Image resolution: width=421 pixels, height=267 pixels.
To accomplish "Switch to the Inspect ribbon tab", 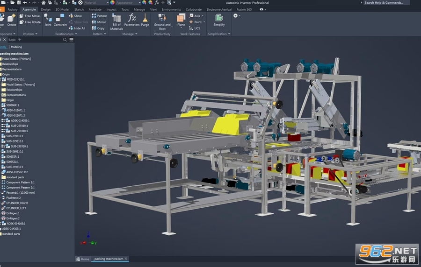I will (111, 9).
